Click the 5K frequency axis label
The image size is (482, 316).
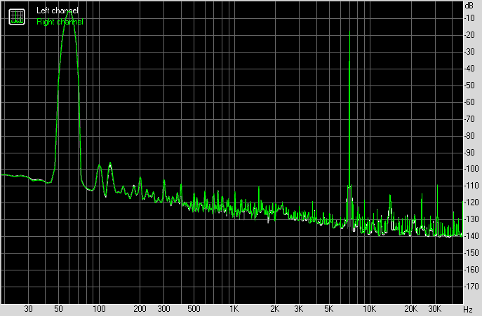tap(328, 309)
